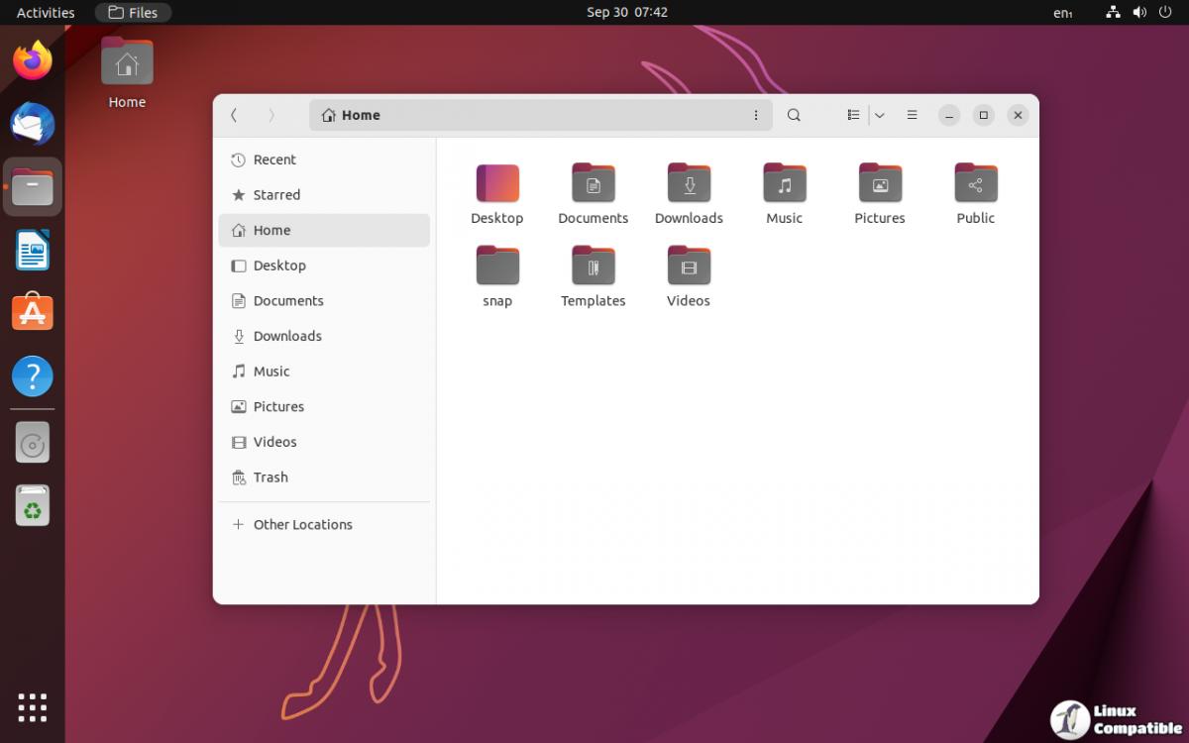The width and height of the screenshot is (1189, 743).
Task: Open the system status menu with power icon
Action: coord(1164,13)
